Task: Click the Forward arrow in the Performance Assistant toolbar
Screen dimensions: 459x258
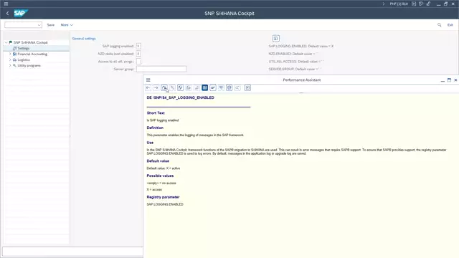Action: coord(156,87)
